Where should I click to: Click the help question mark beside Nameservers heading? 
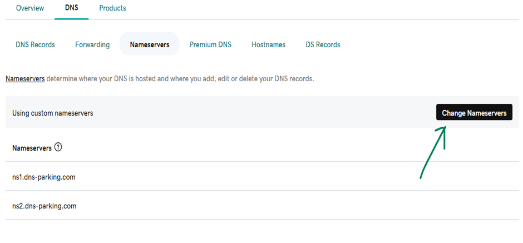[x=58, y=147]
